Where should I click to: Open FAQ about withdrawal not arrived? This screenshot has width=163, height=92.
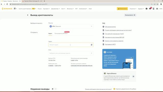tap(118, 30)
